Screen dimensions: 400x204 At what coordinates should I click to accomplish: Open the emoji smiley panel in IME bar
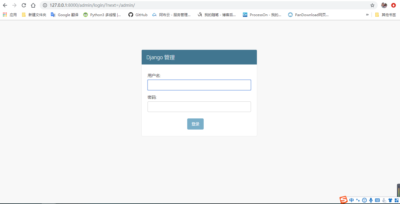[364, 200]
